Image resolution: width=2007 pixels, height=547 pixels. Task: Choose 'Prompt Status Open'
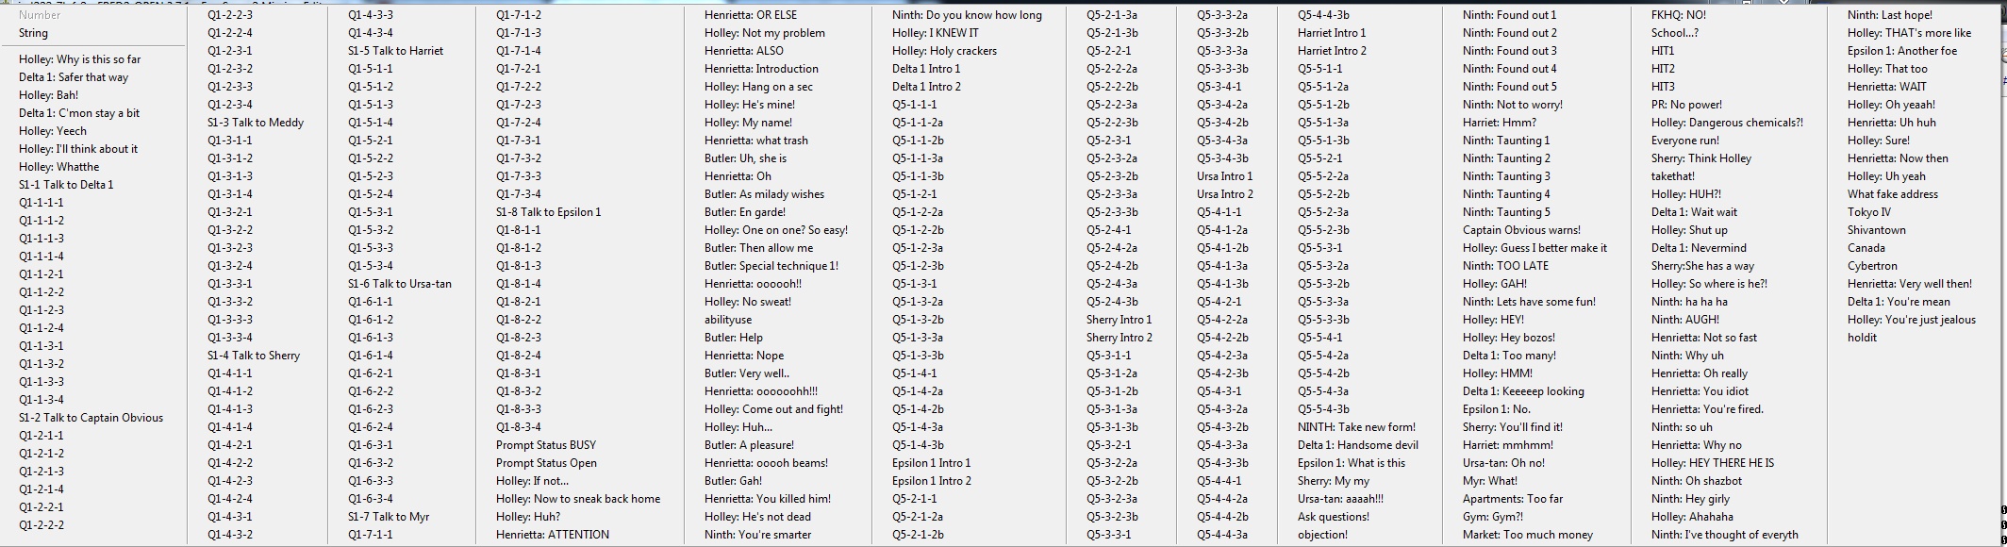(x=547, y=463)
